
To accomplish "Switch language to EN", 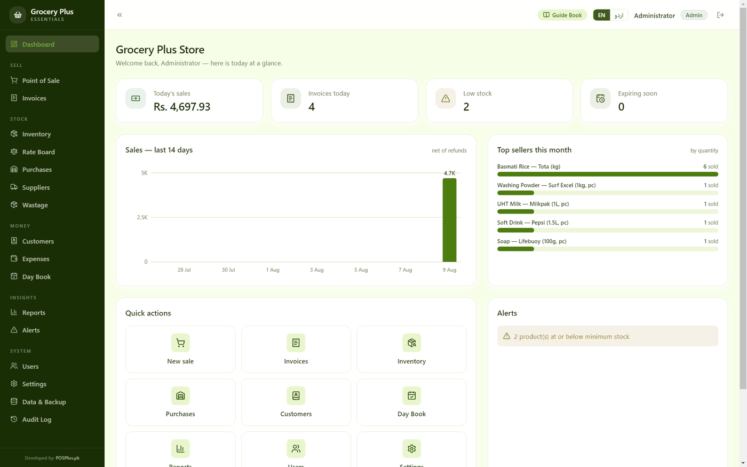I will pos(601,15).
